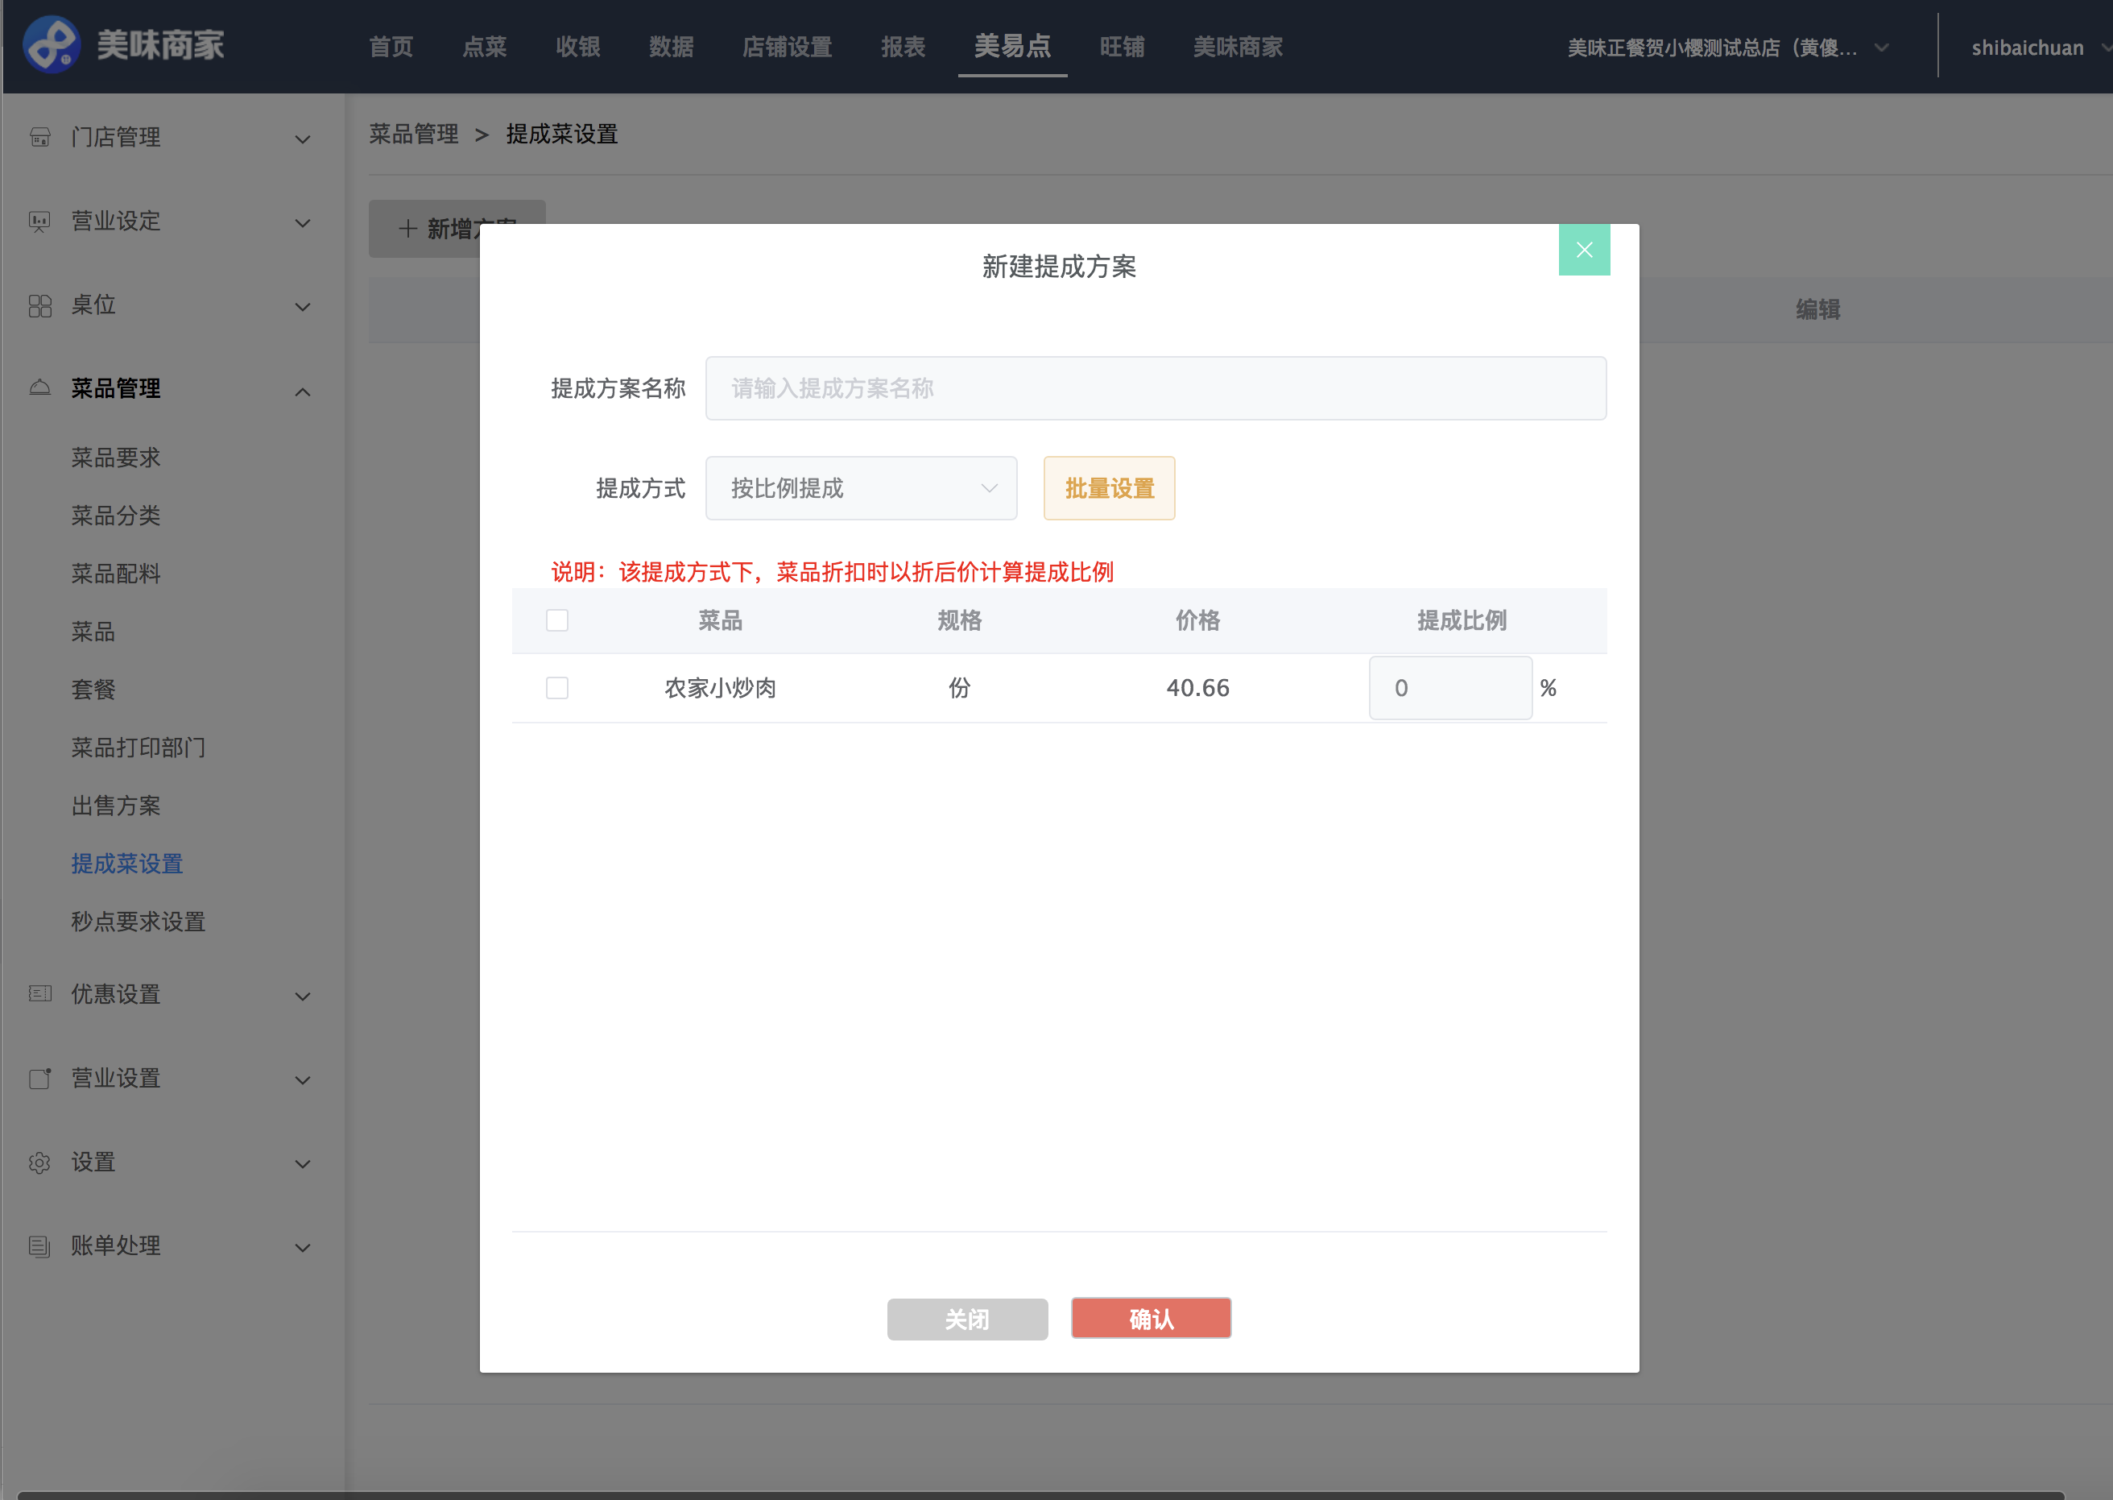Click the 编辑 column header behind dialog
This screenshot has height=1500, width=2113.
coord(1817,309)
